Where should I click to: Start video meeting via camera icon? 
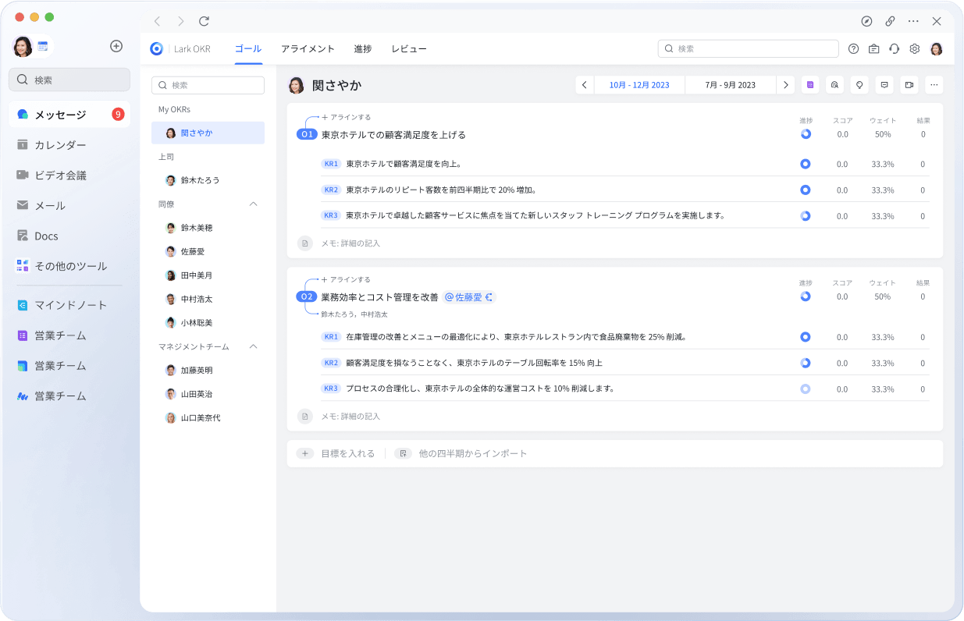point(909,85)
